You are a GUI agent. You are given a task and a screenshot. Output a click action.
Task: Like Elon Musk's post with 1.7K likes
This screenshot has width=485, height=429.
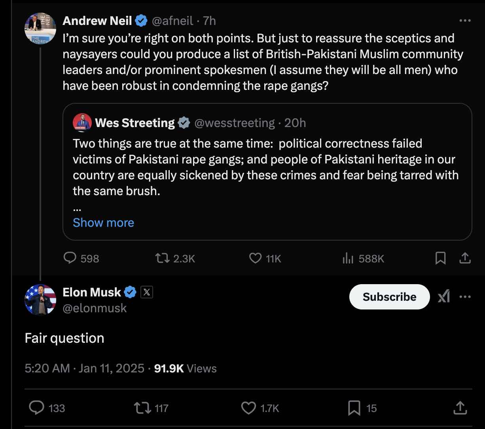tap(260, 408)
